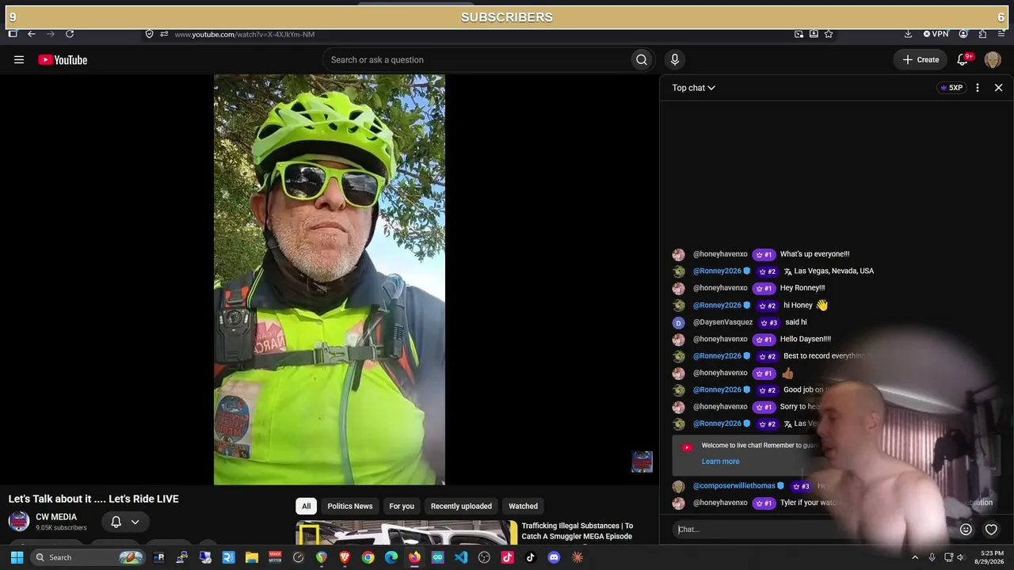
Task: Click the 'Hey Ronney!!!' chat message
Action: pyautogui.click(x=802, y=288)
